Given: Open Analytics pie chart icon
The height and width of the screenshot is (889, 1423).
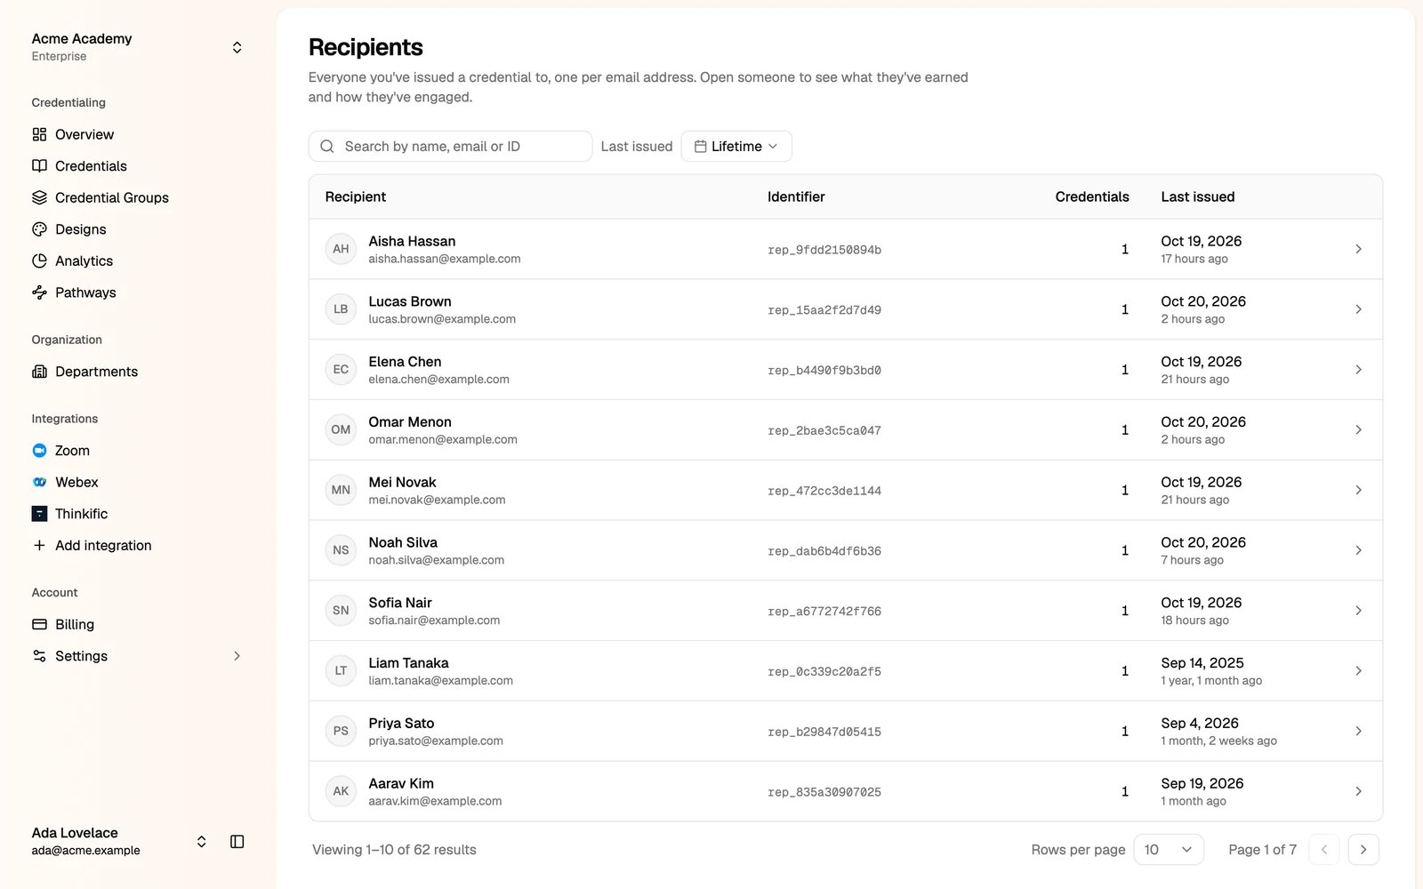Looking at the screenshot, I should click(39, 260).
